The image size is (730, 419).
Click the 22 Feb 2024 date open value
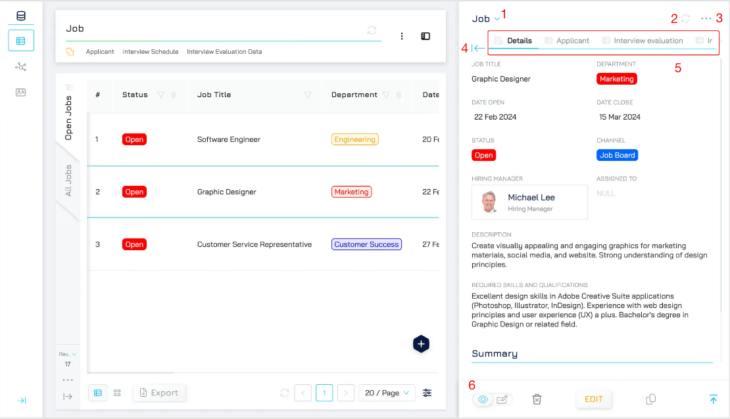click(x=495, y=117)
